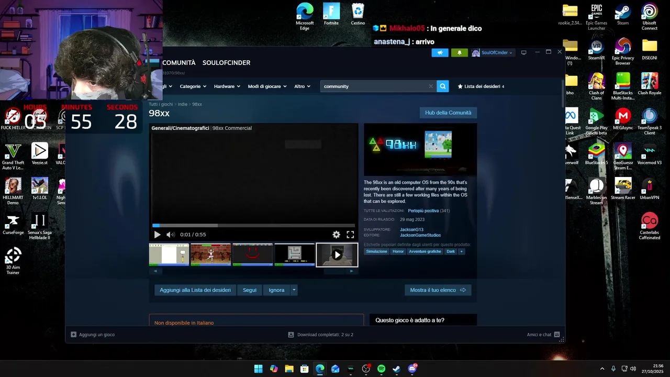Mute the trailer volume speaker icon
This screenshot has height=377, width=670.
pyautogui.click(x=170, y=235)
